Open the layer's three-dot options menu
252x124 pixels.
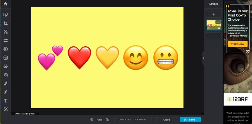click(x=218, y=22)
